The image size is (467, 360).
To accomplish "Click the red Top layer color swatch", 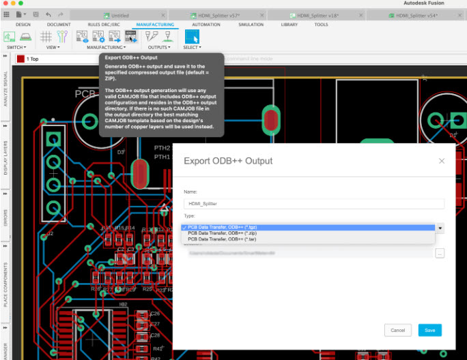I will 20,59.
